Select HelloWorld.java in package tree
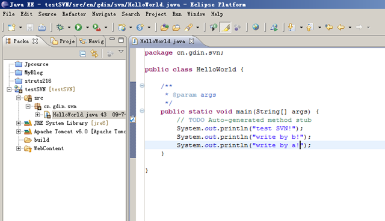The height and width of the screenshot is (221, 385). tap(79, 115)
